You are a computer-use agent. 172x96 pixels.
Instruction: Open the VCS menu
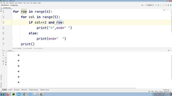pos(31,3)
